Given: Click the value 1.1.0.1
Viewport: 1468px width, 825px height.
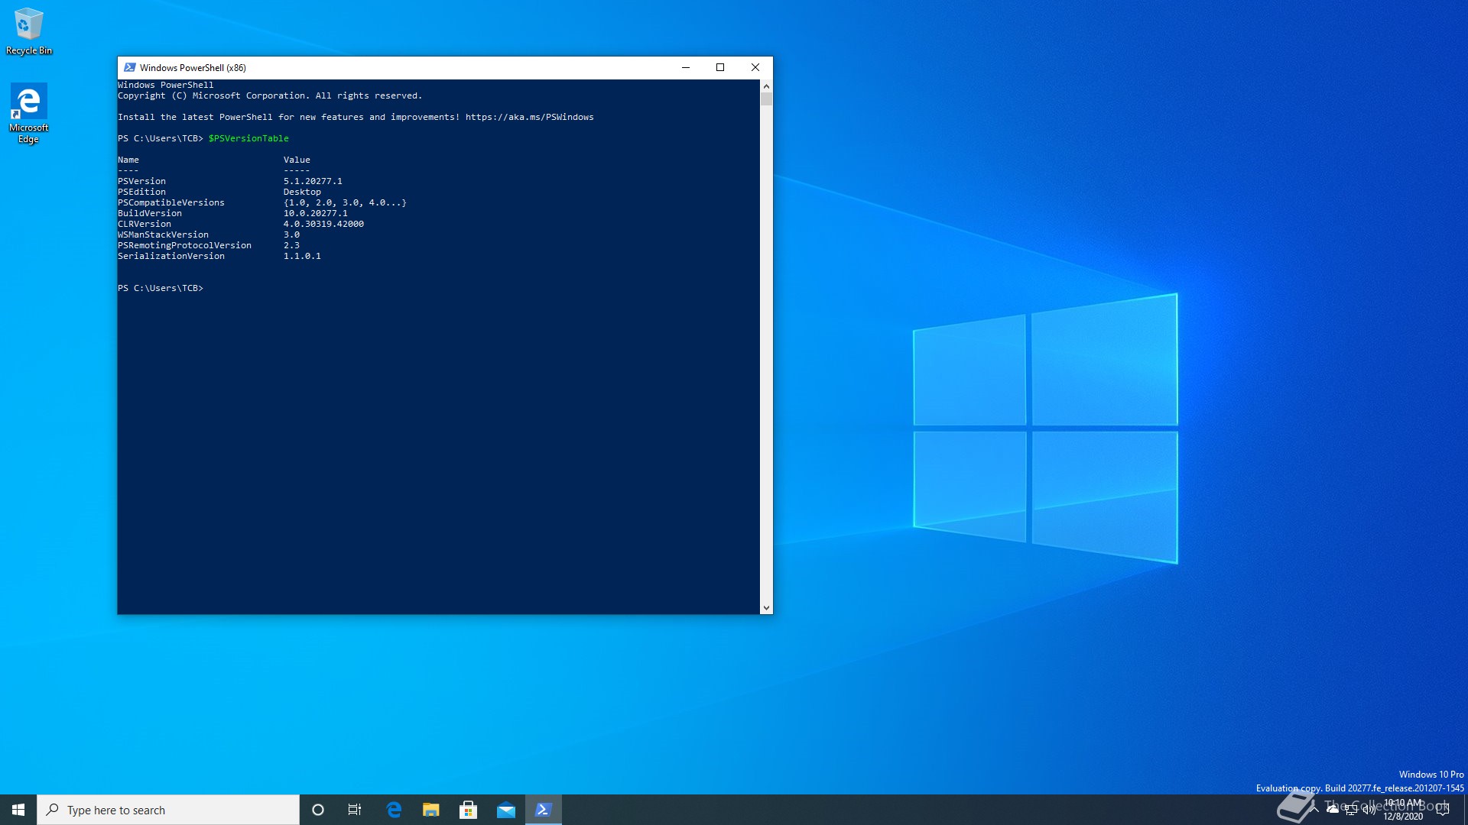Looking at the screenshot, I should coord(302,256).
